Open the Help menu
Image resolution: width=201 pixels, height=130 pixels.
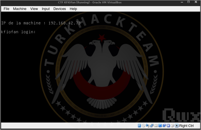73,9
